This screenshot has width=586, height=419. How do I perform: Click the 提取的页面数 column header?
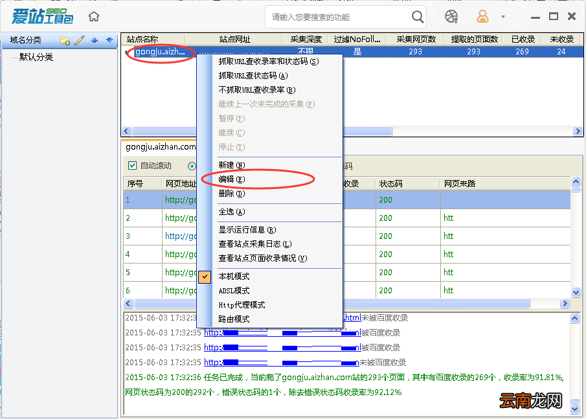474,40
